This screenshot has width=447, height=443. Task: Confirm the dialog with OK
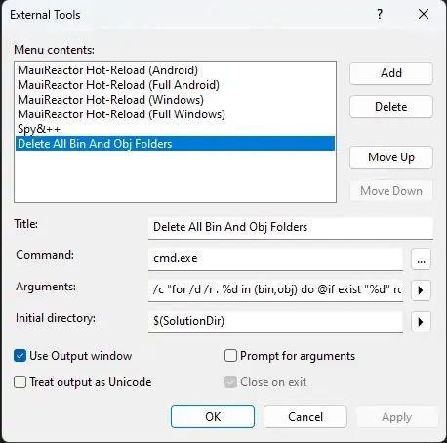coord(213,417)
